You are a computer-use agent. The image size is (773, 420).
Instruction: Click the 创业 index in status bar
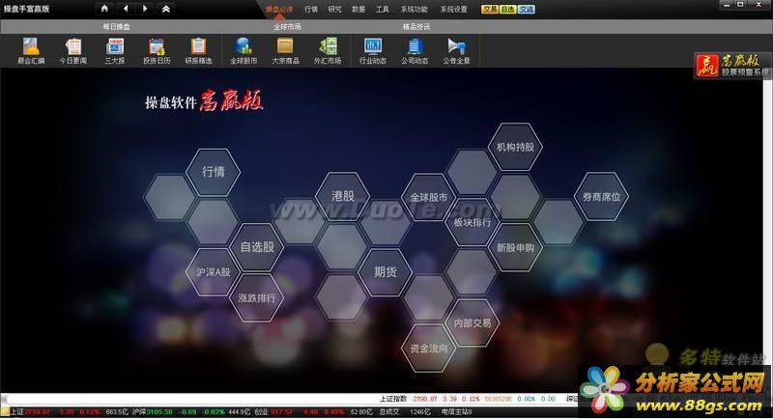(261, 411)
